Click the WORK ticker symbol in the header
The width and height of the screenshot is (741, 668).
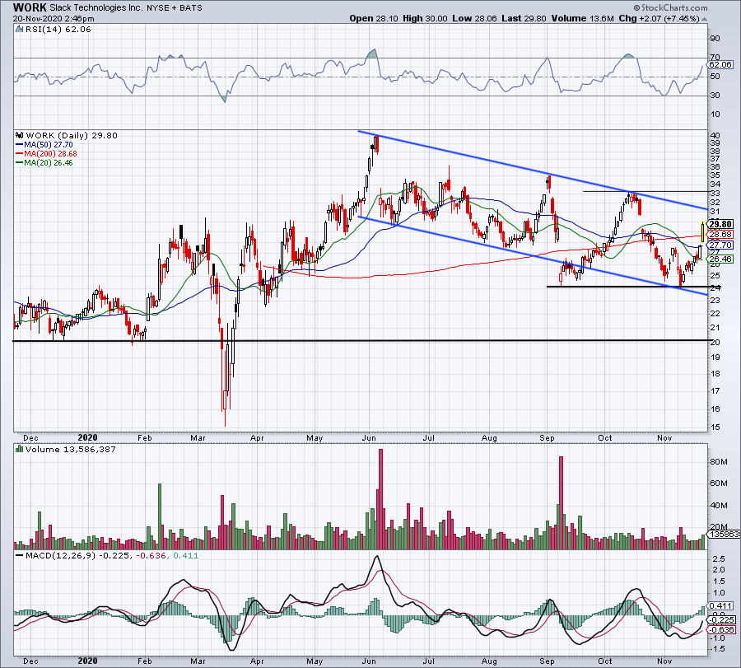[30, 7]
